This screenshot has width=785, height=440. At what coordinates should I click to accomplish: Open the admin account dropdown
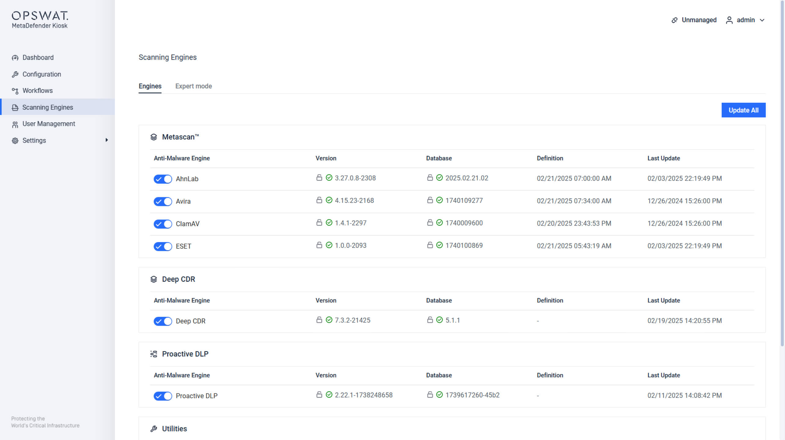746,20
